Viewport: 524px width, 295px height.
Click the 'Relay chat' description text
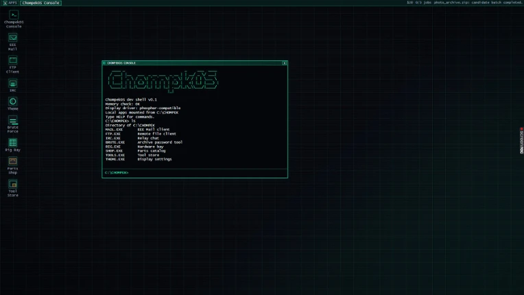pos(148,139)
